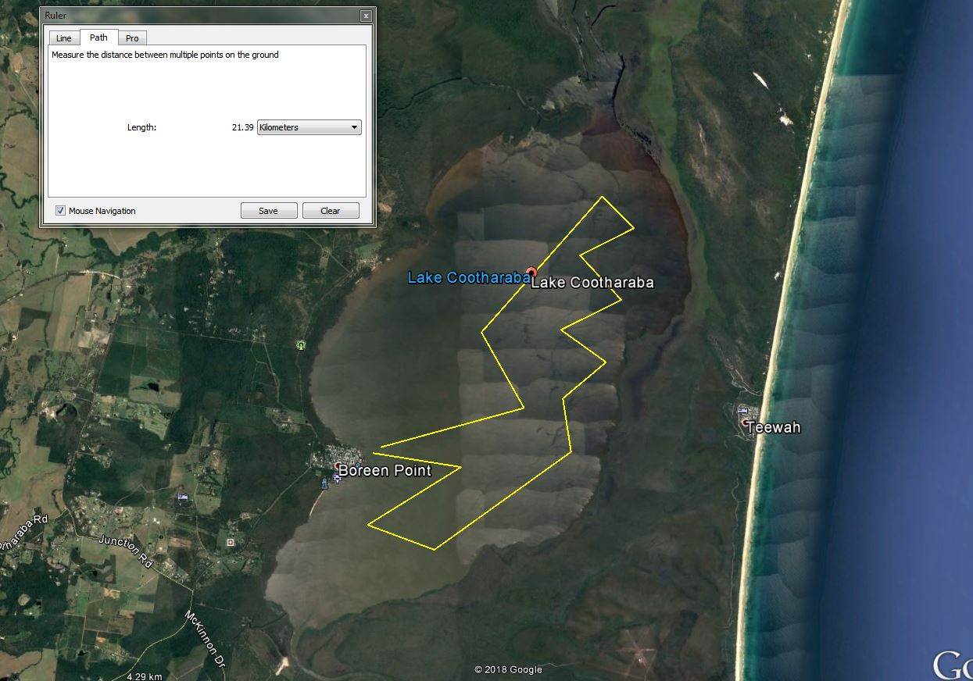Click the red square icon above Junction Rd
The width and height of the screenshot is (973, 681).
coord(230,542)
